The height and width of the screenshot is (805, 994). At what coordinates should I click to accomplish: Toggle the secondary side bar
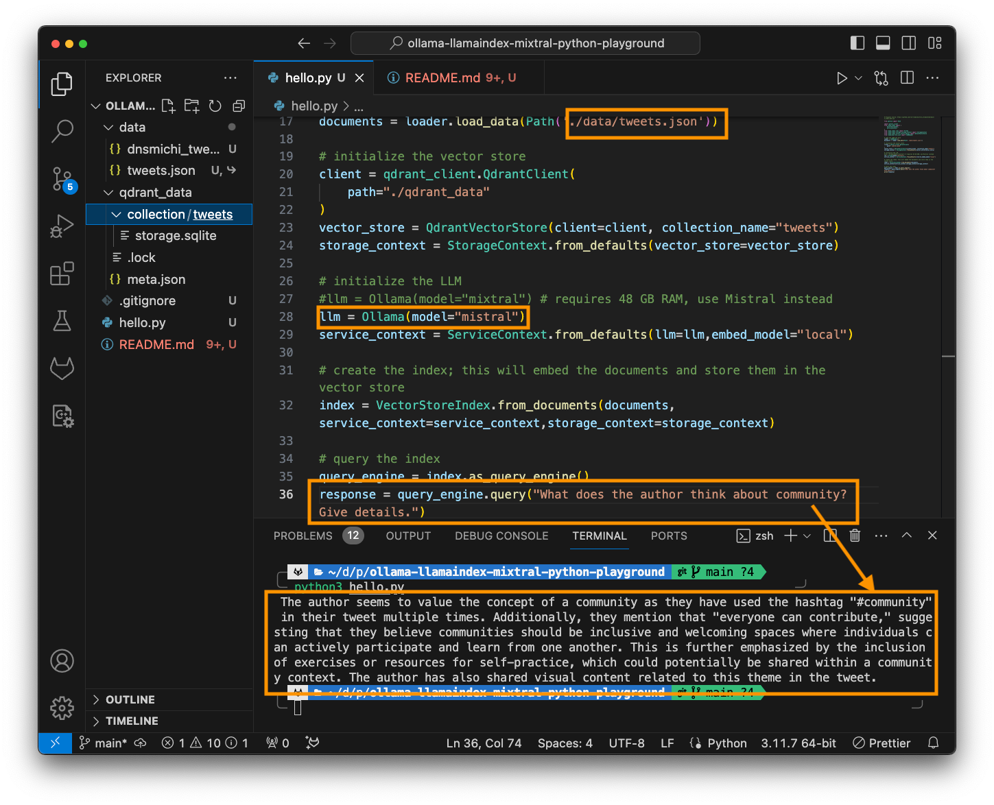click(x=908, y=43)
